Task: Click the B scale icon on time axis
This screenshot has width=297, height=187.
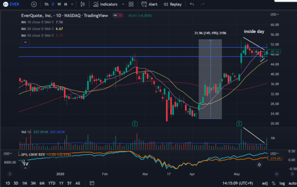Action: pyautogui.click(x=293, y=174)
